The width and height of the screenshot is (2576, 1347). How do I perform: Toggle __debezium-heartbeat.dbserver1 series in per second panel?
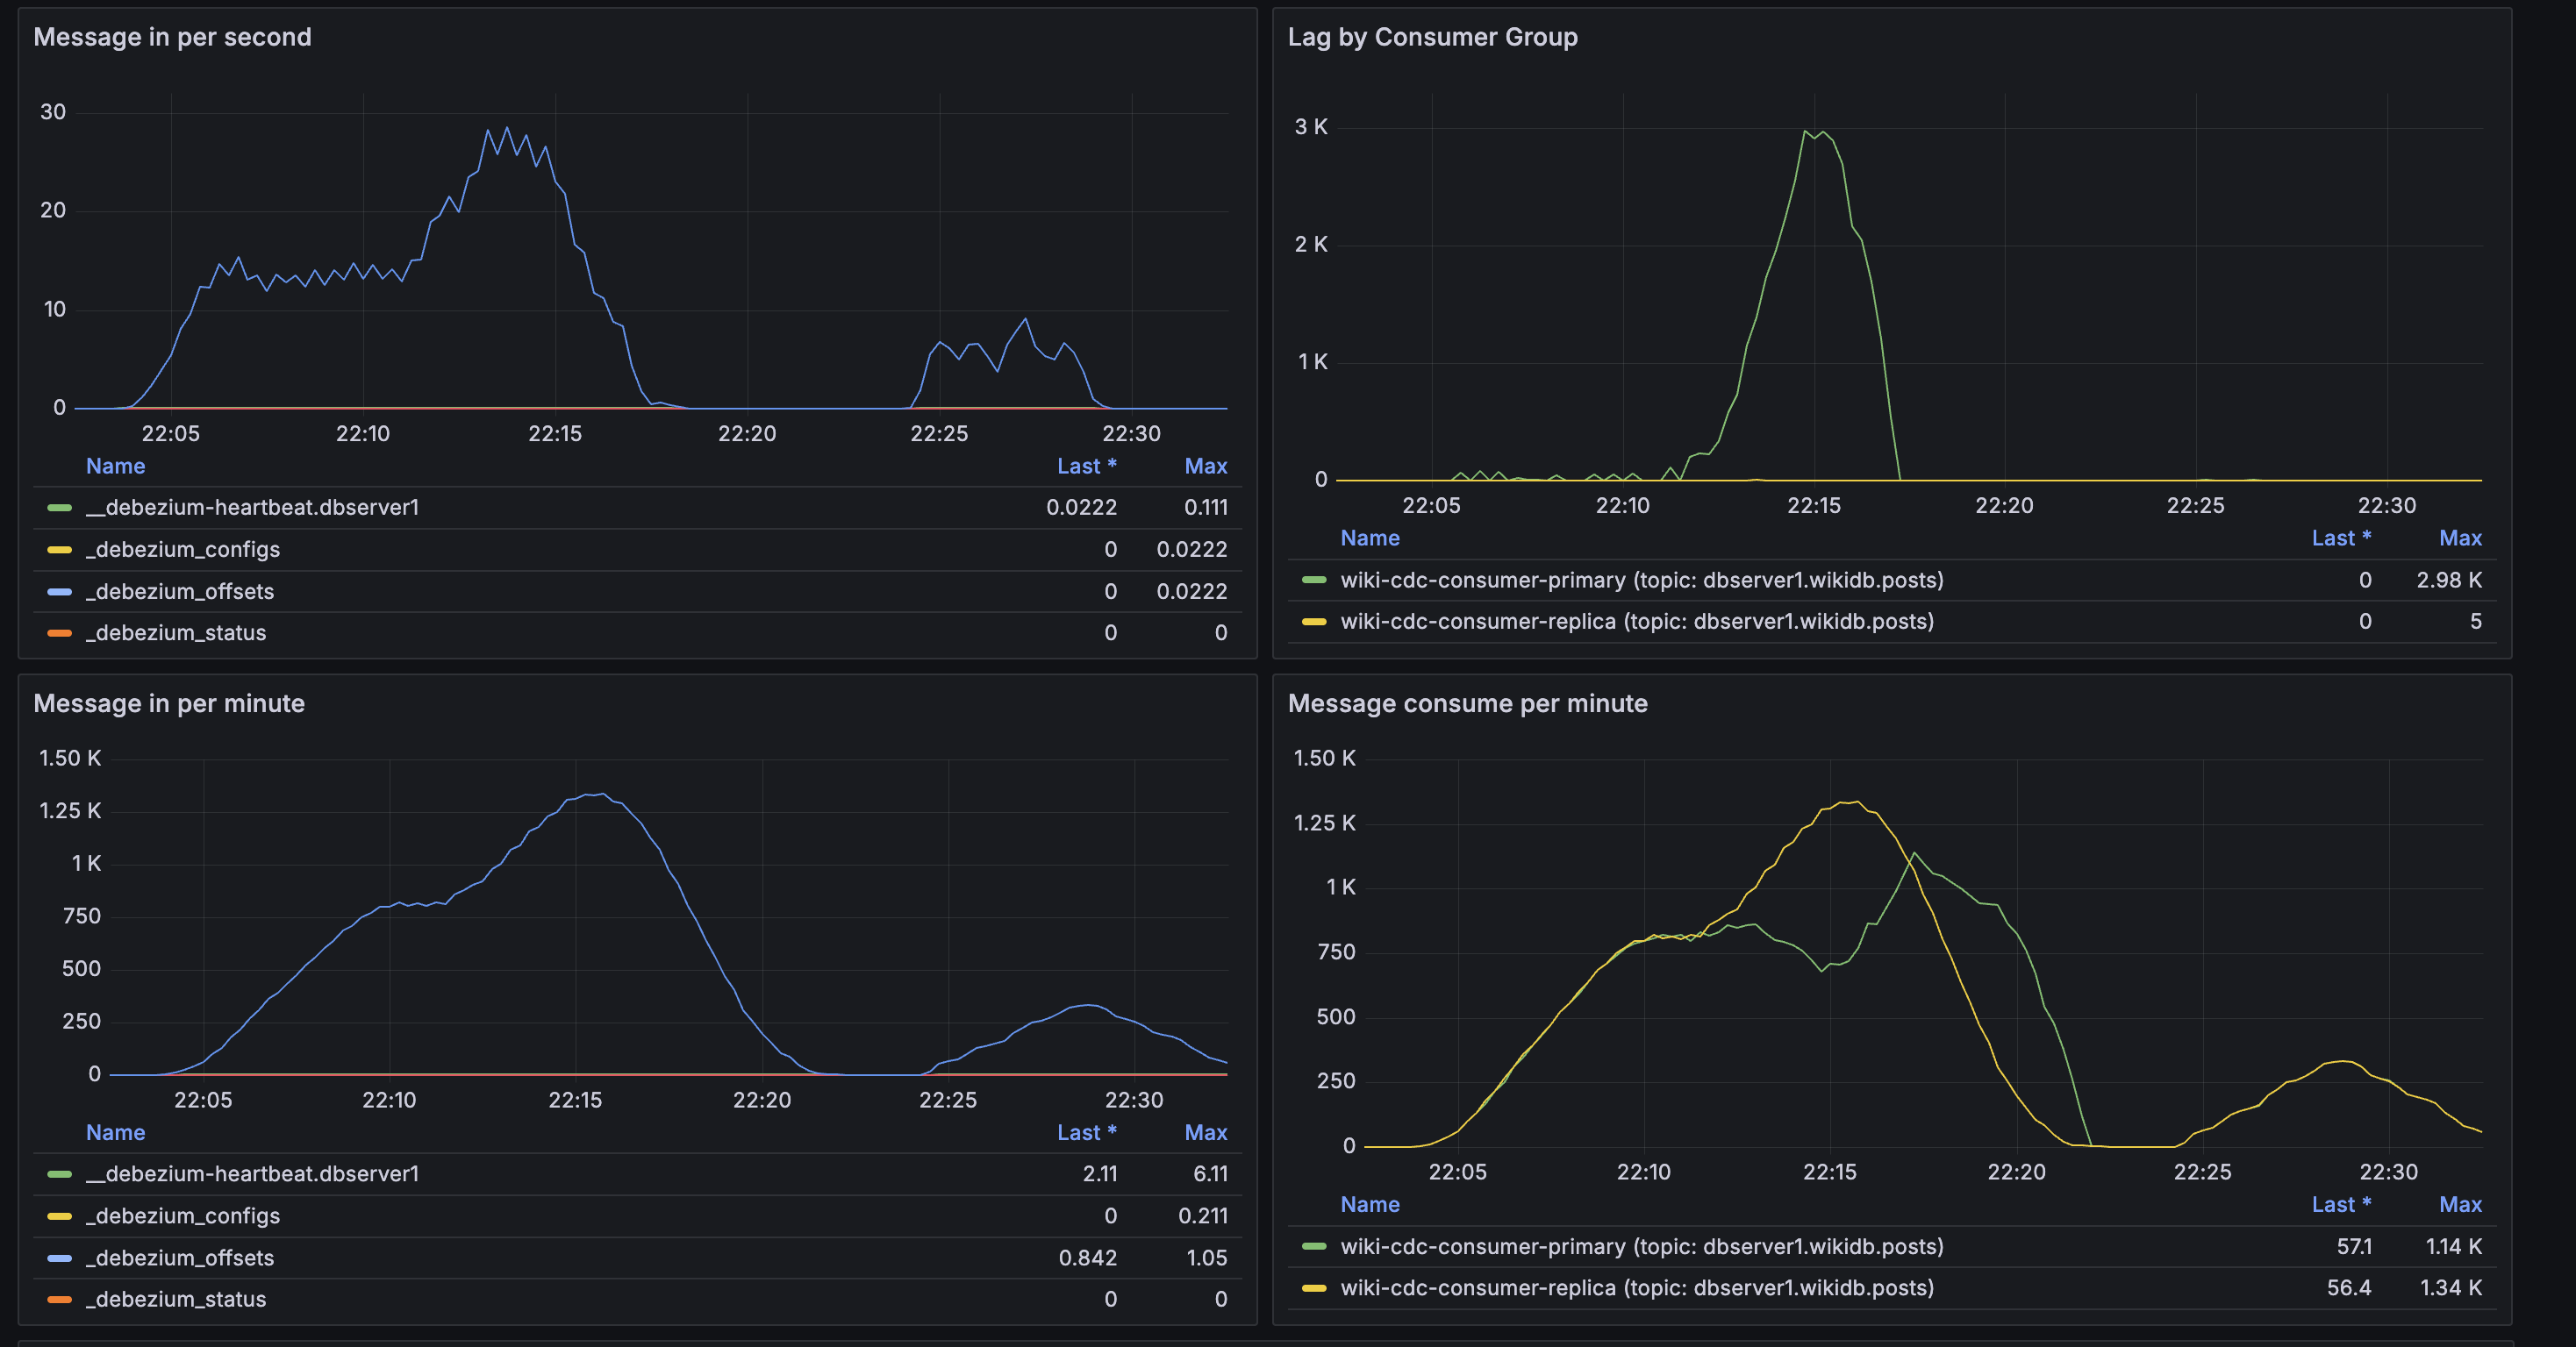[252, 508]
